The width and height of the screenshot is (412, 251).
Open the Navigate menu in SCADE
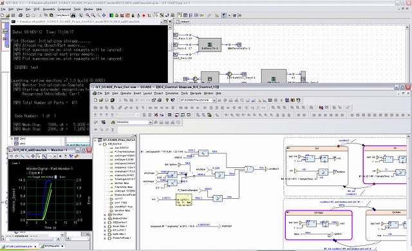pos(196,93)
